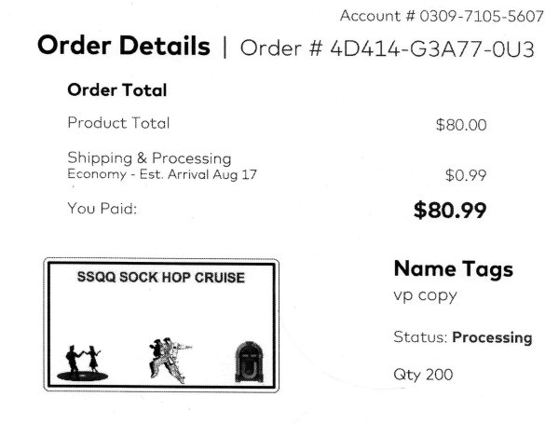Click the dancing couple silhouette graphic
This screenshot has width=559, height=424.
[82, 363]
